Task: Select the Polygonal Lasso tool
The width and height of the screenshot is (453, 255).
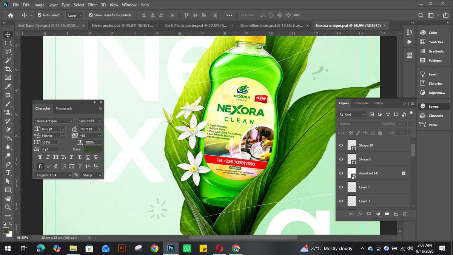Action: [8, 51]
